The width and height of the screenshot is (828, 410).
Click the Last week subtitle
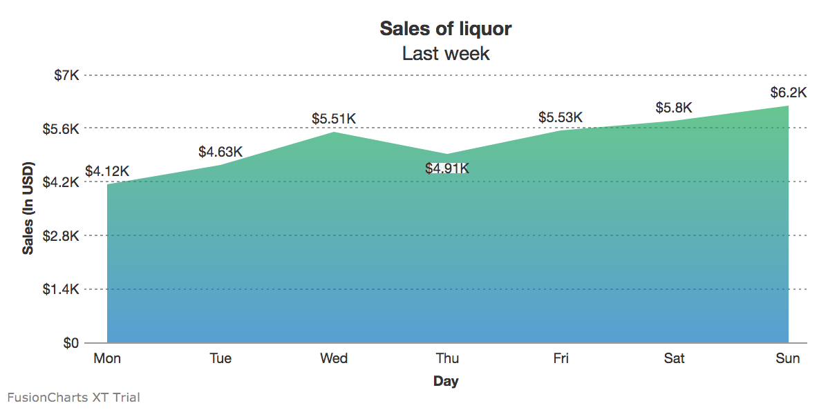(446, 53)
